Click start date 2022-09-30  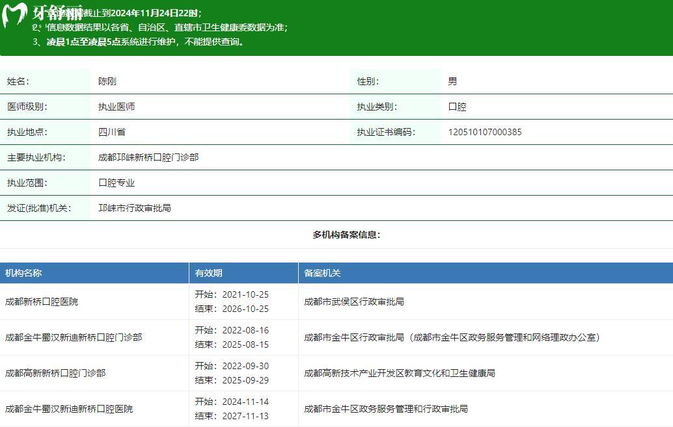245,366
